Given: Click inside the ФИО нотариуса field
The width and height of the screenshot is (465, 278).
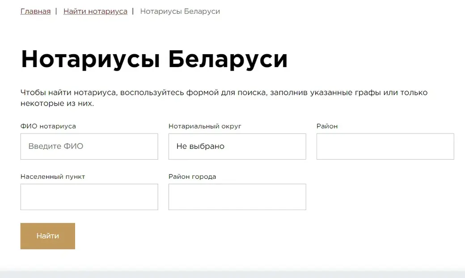Looking at the screenshot, I should (89, 146).
